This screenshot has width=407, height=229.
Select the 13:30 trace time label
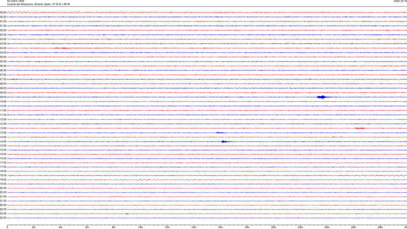coord(3,133)
